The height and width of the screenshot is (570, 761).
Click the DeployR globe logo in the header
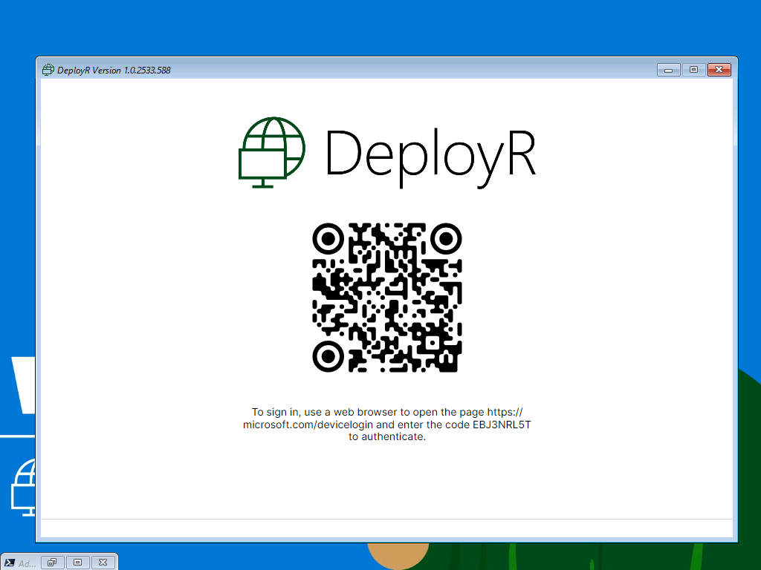point(271,152)
